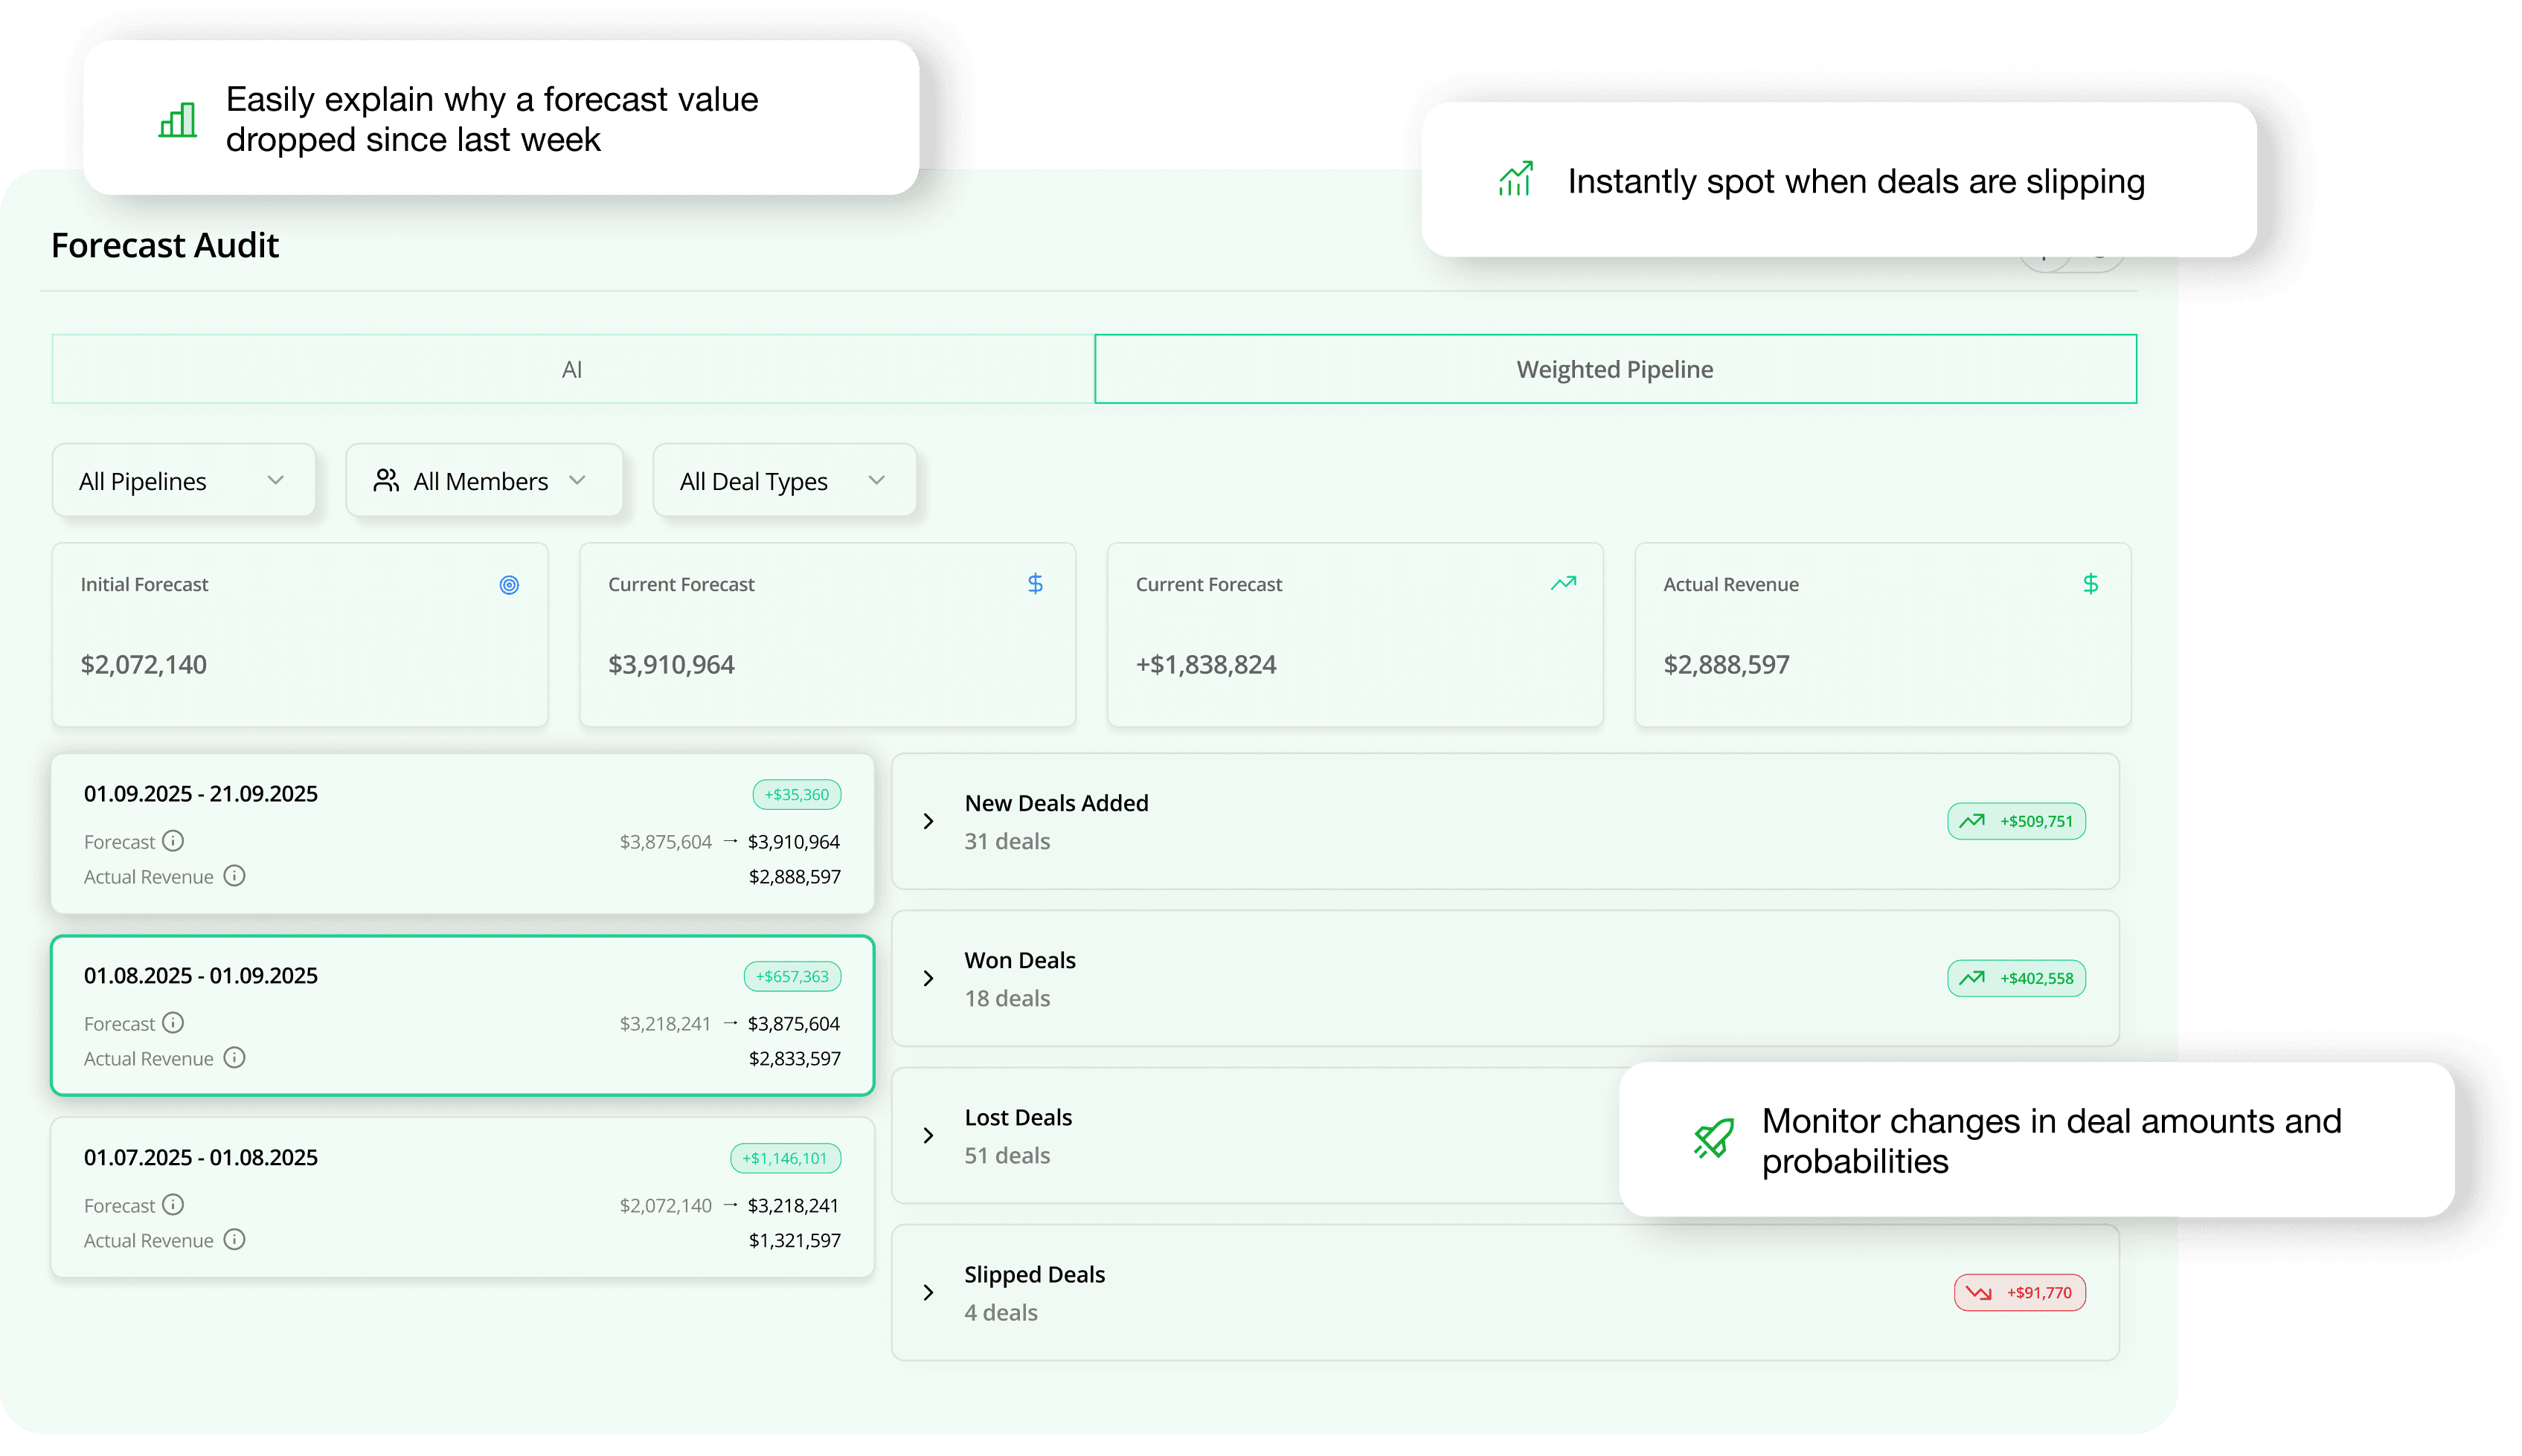
Task: Click the green trend icon in +$509,751 badge
Action: [1973, 821]
